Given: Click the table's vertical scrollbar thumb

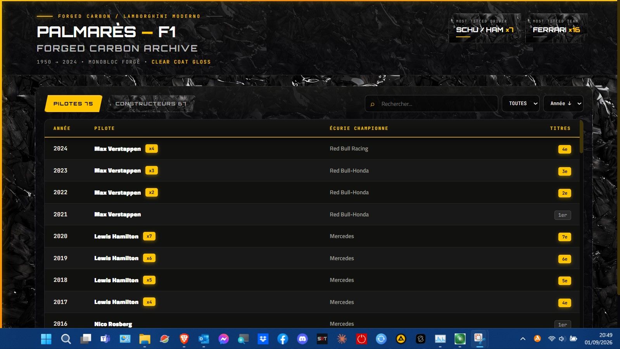Looking at the screenshot, I should pyautogui.click(x=581, y=136).
